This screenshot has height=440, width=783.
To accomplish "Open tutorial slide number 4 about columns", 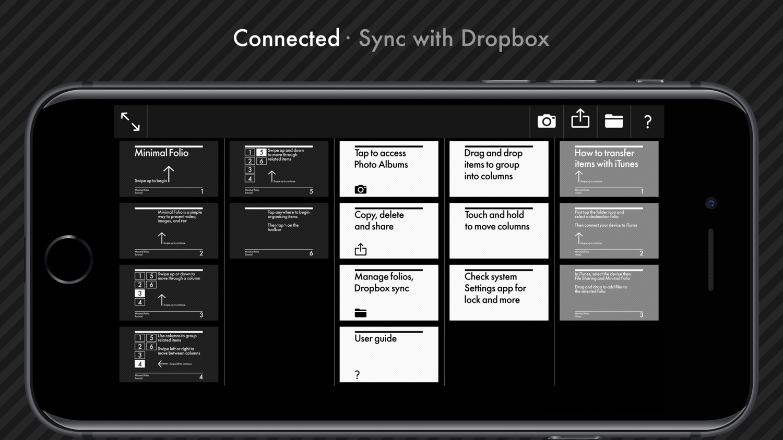I will click(x=169, y=355).
